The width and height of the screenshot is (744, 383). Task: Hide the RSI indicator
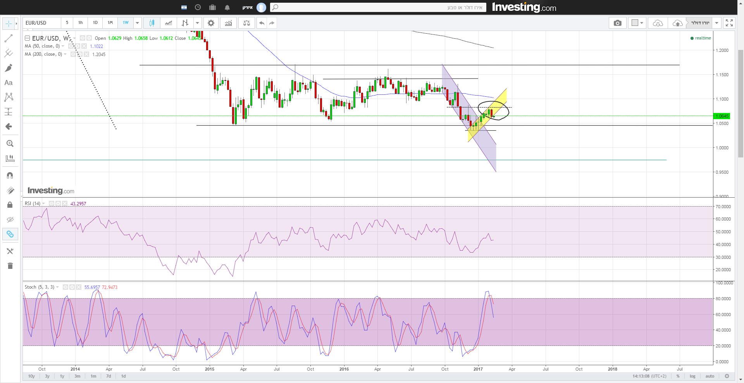pyautogui.click(x=51, y=203)
